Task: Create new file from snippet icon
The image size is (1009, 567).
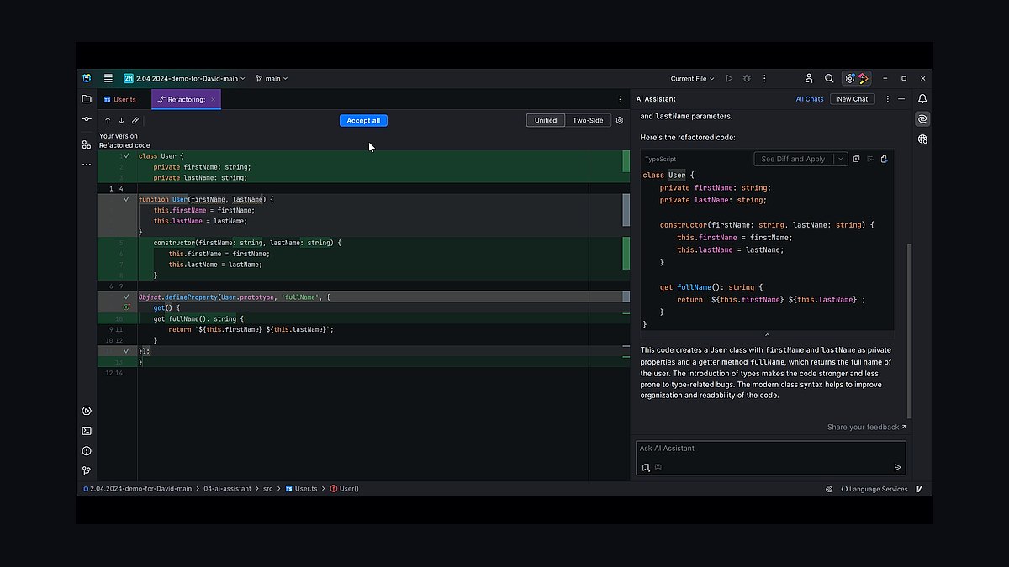Action: pos(884,159)
